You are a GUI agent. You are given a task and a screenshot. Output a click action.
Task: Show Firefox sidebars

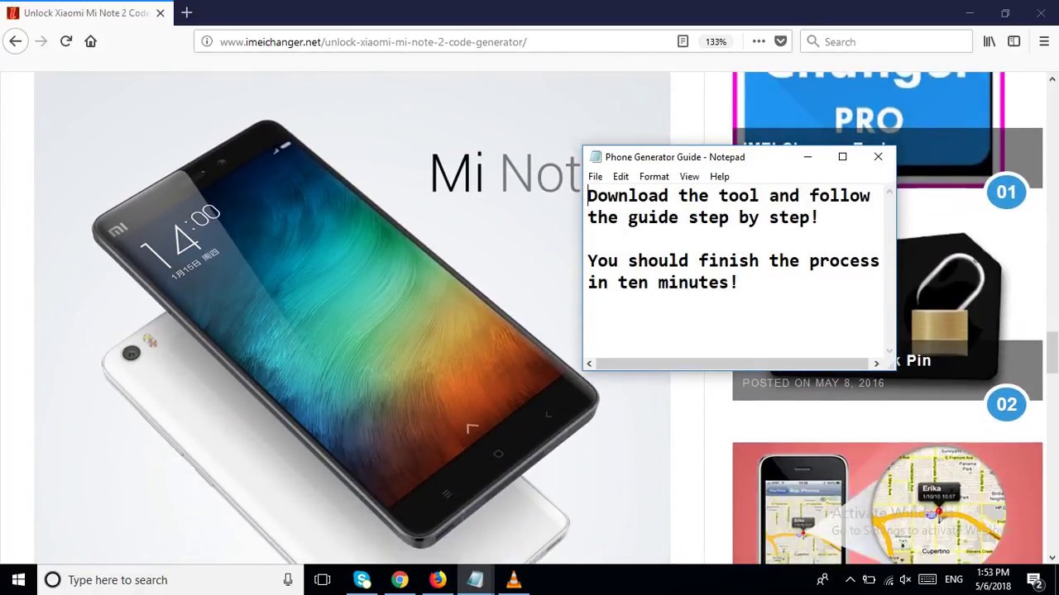tap(1013, 41)
